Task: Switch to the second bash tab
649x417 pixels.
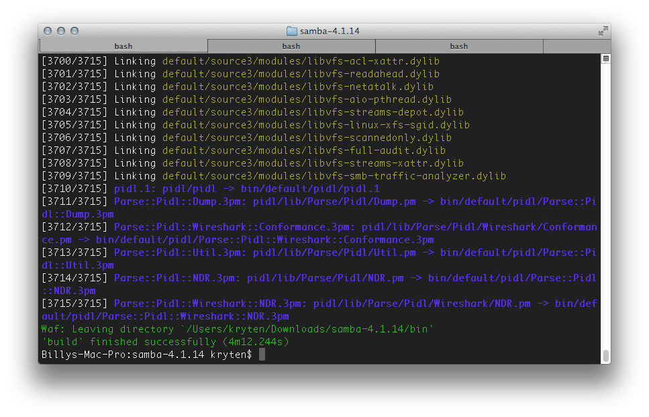Action: [291, 46]
